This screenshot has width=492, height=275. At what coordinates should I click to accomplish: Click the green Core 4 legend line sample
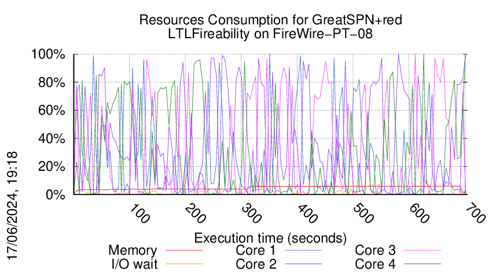423,264
